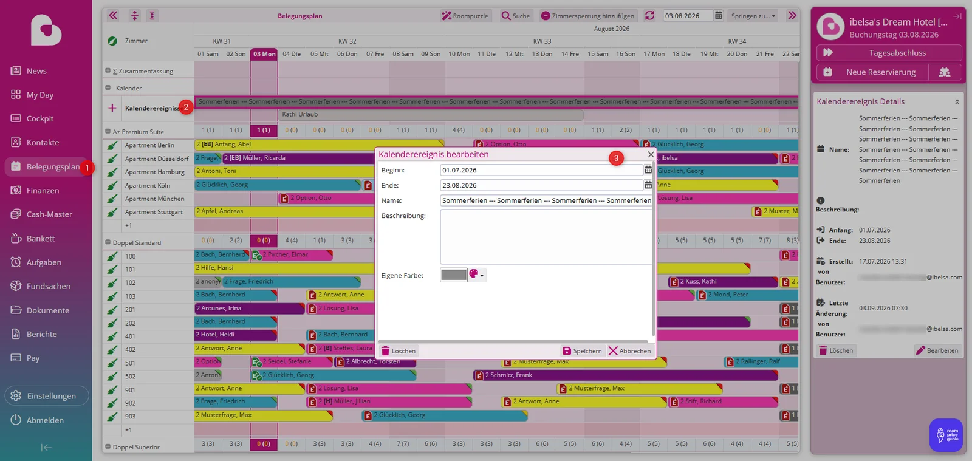
Task: Click the cleaning status icon for room 100
Action: point(112,256)
